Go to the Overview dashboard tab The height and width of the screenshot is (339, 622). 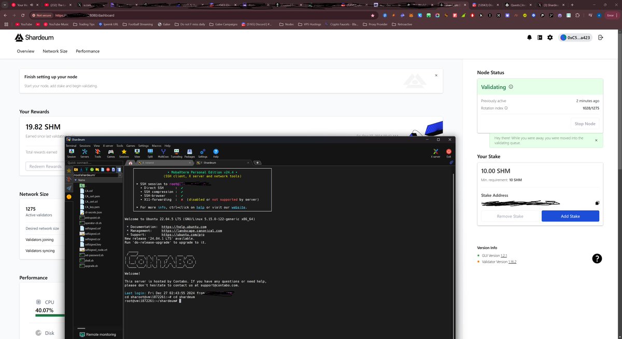click(25, 51)
